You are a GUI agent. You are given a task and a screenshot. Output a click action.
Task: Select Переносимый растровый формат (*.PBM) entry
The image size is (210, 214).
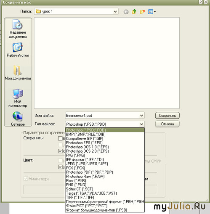105,202
